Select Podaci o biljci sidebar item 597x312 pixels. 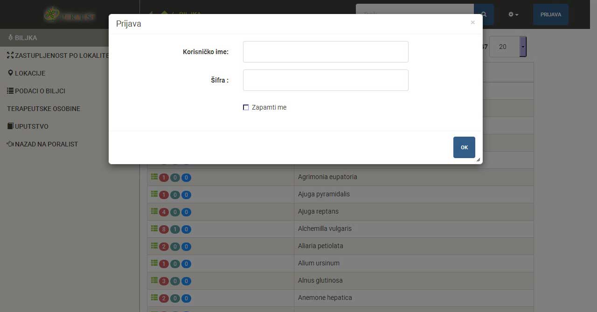(x=40, y=91)
